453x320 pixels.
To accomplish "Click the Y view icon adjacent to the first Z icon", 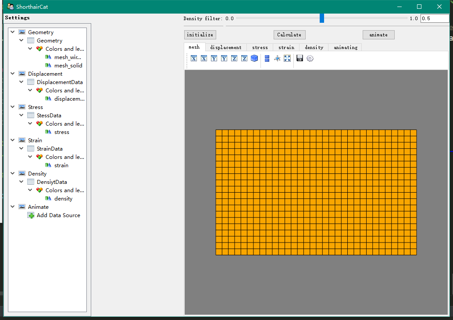I will pos(224,59).
